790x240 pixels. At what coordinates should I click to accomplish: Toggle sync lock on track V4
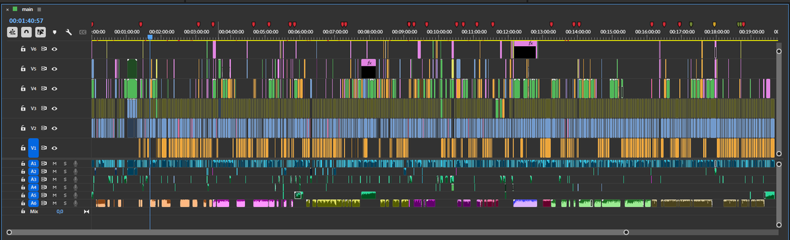[x=45, y=88]
